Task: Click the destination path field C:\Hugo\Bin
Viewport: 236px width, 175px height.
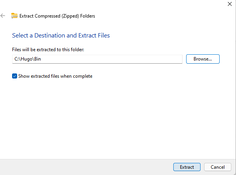Action: tap(97, 59)
